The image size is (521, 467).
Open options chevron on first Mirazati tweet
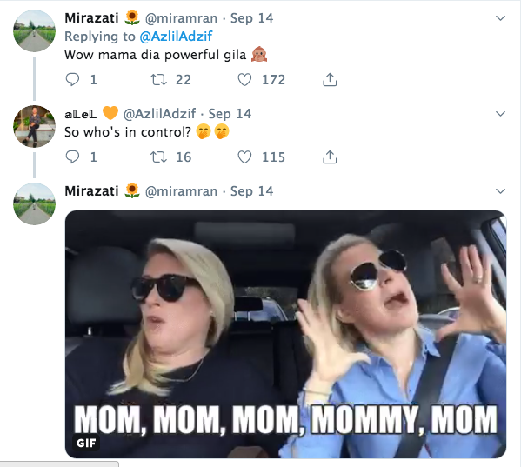click(500, 18)
